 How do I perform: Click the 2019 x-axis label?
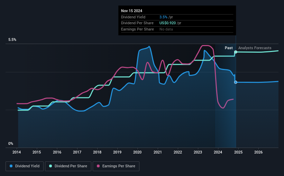tap(117, 152)
